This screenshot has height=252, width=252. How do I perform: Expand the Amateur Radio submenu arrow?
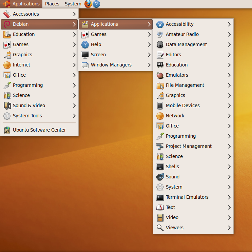[229, 34]
